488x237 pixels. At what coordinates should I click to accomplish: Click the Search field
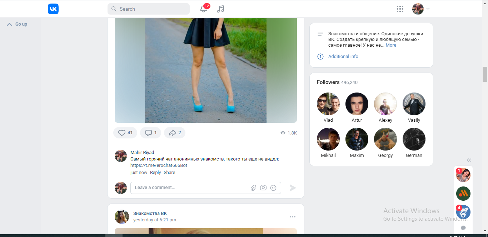(x=149, y=9)
